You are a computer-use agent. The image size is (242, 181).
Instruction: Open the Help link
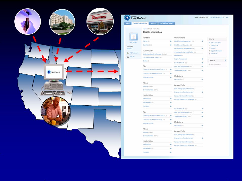pos(227,17)
